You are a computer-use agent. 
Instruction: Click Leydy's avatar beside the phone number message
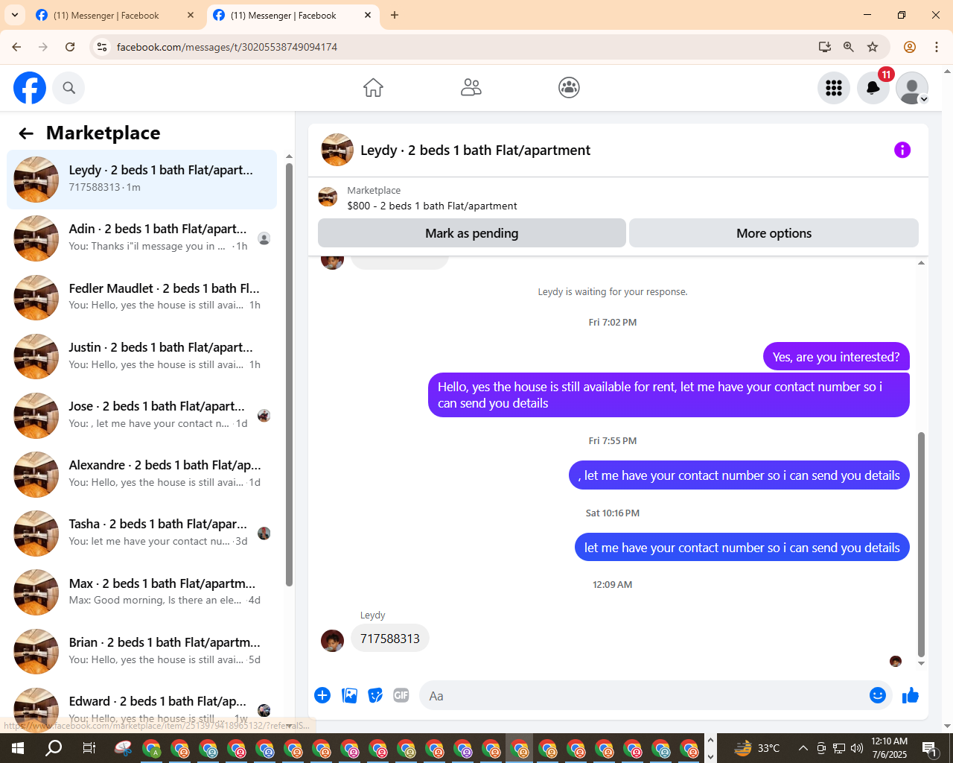coord(332,641)
